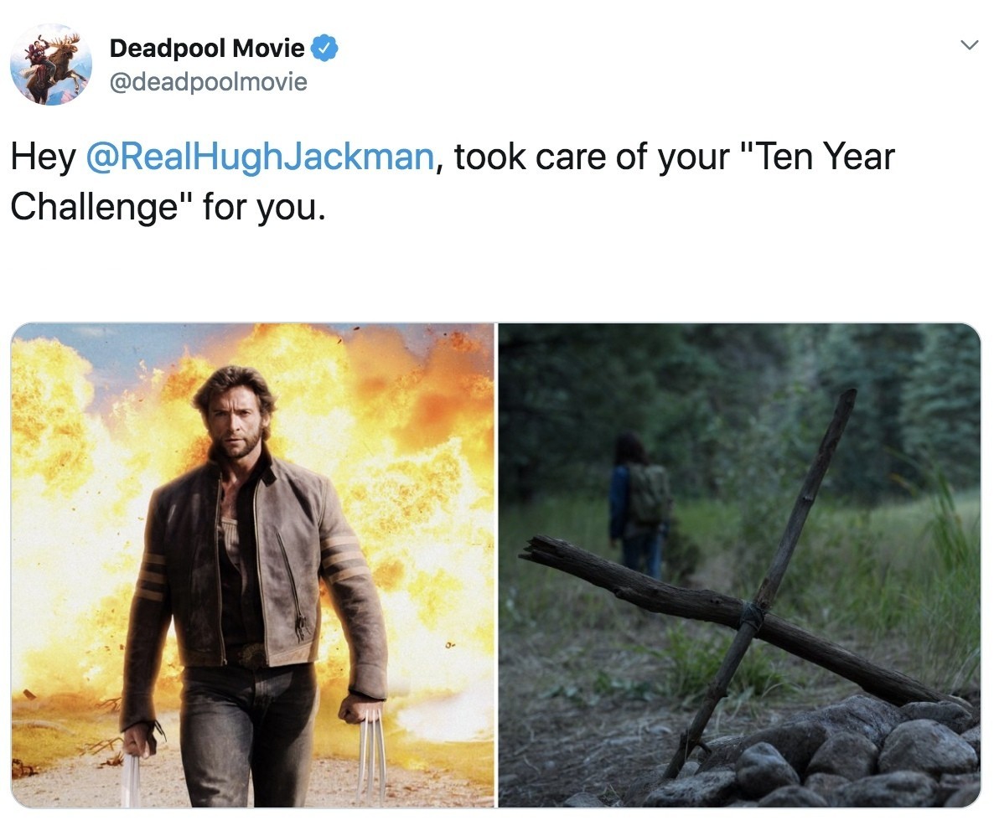Open the @RealHughJackman mention link
Screen dimensions: 994x836
tap(260, 157)
